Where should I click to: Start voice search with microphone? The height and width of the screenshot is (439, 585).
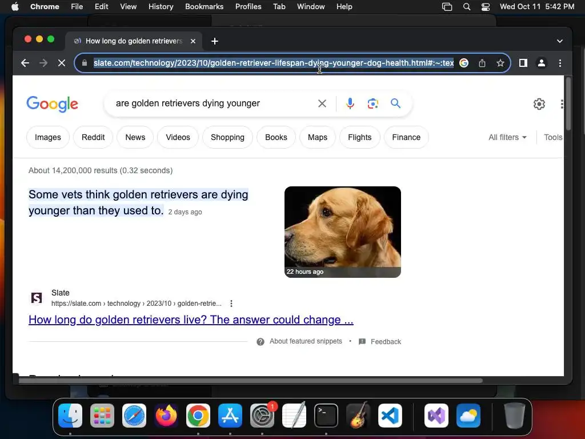(350, 103)
